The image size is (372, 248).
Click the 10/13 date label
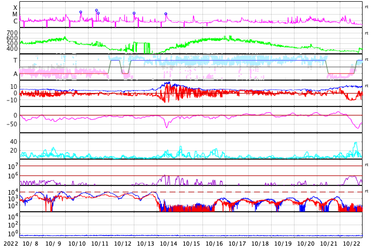click(x=146, y=244)
